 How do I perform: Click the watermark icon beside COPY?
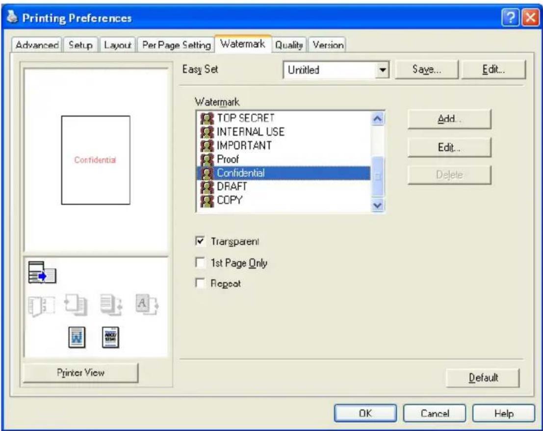point(207,201)
